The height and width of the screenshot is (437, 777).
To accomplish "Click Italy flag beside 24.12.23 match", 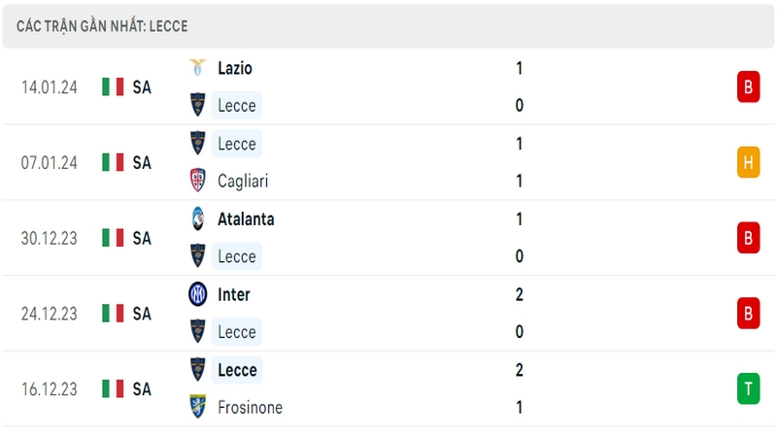I will click(x=113, y=313).
